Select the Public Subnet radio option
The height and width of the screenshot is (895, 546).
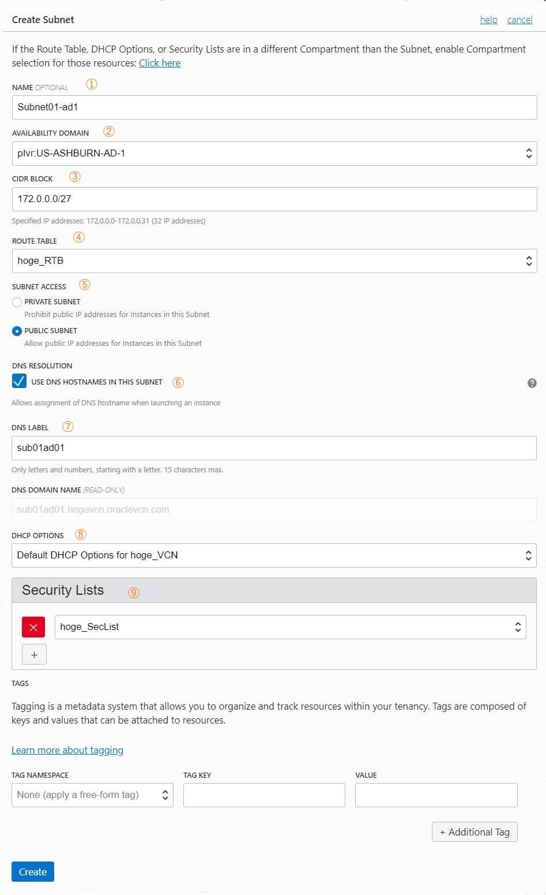[x=17, y=331]
